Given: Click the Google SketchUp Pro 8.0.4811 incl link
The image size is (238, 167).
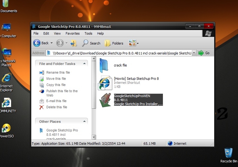Looking at the screenshot, I should click(x=62, y=135).
